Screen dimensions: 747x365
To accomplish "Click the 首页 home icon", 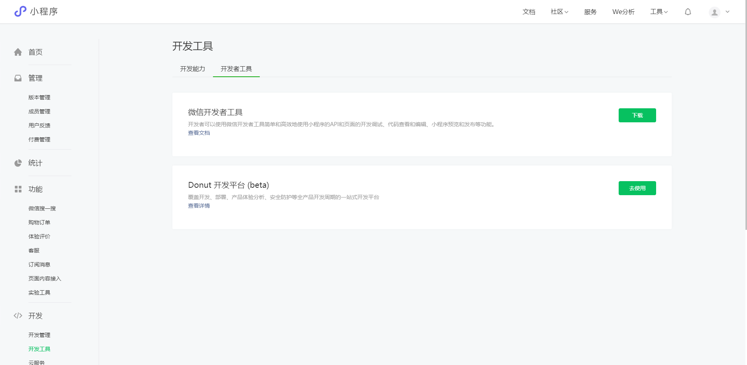I will pos(18,52).
